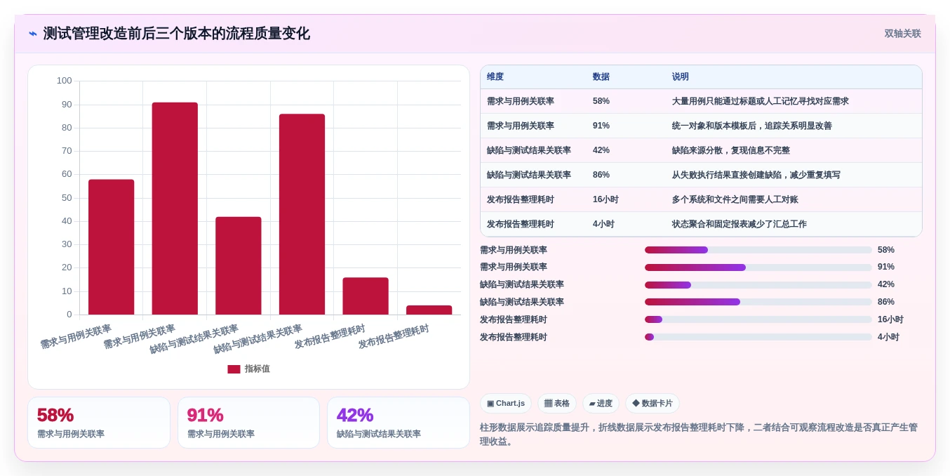This screenshot has height=476, width=950.
Task: Click description 状态聚合和固定报表减少了汇总工作
Action: tap(740, 224)
